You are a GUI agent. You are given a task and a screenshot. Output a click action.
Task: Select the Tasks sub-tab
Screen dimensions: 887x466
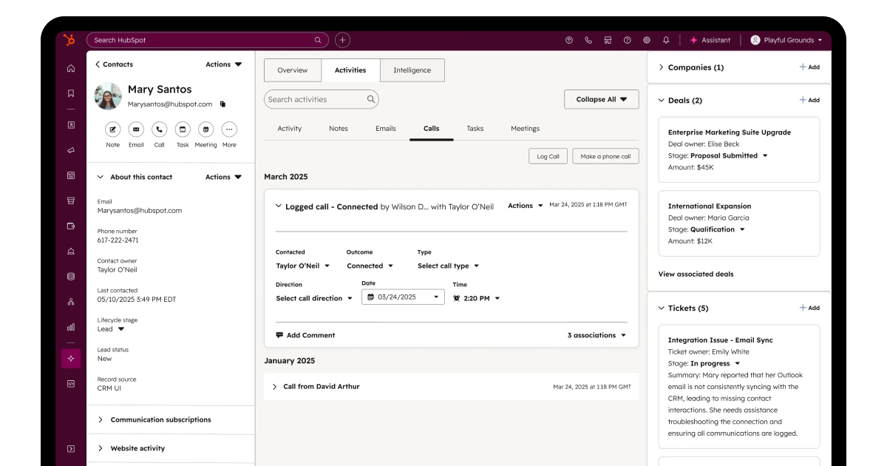point(475,129)
